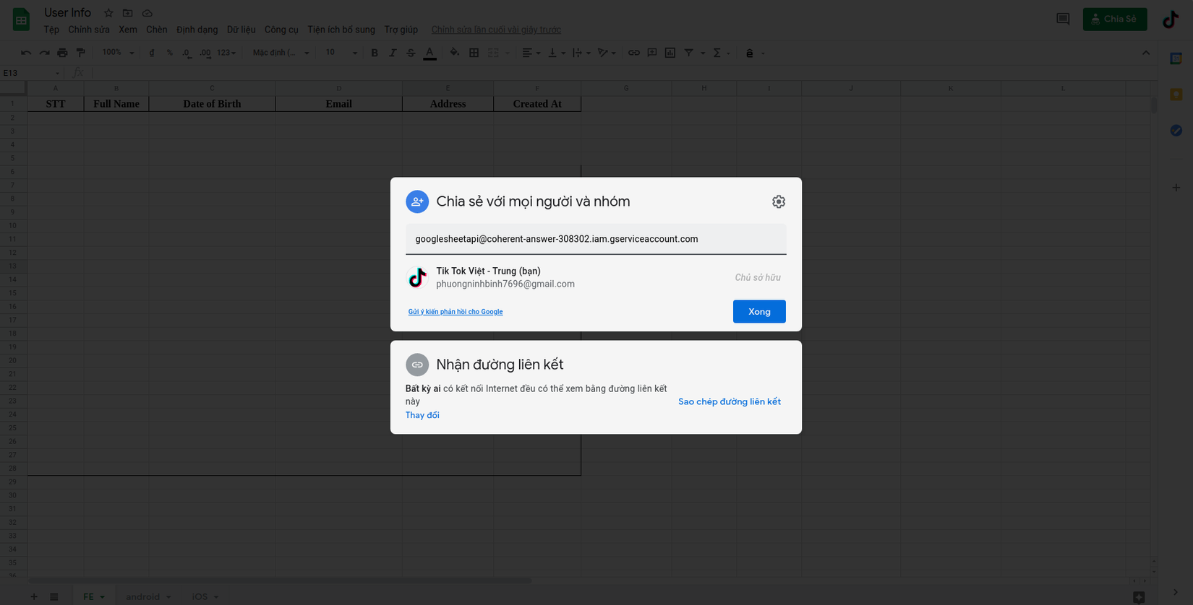
Task: Open Gửi ý kiến phản hồi cho Google
Action: [x=456, y=312]
